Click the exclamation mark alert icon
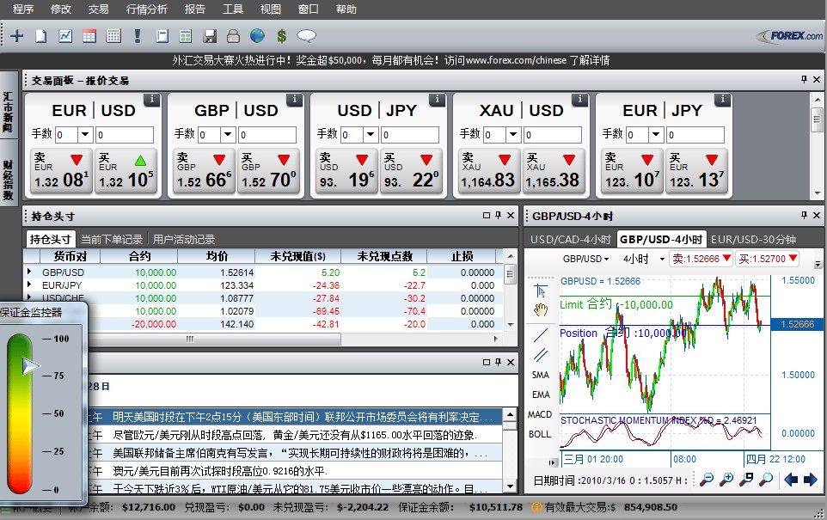This screenshot has height=520, width=827. [138, 36]
